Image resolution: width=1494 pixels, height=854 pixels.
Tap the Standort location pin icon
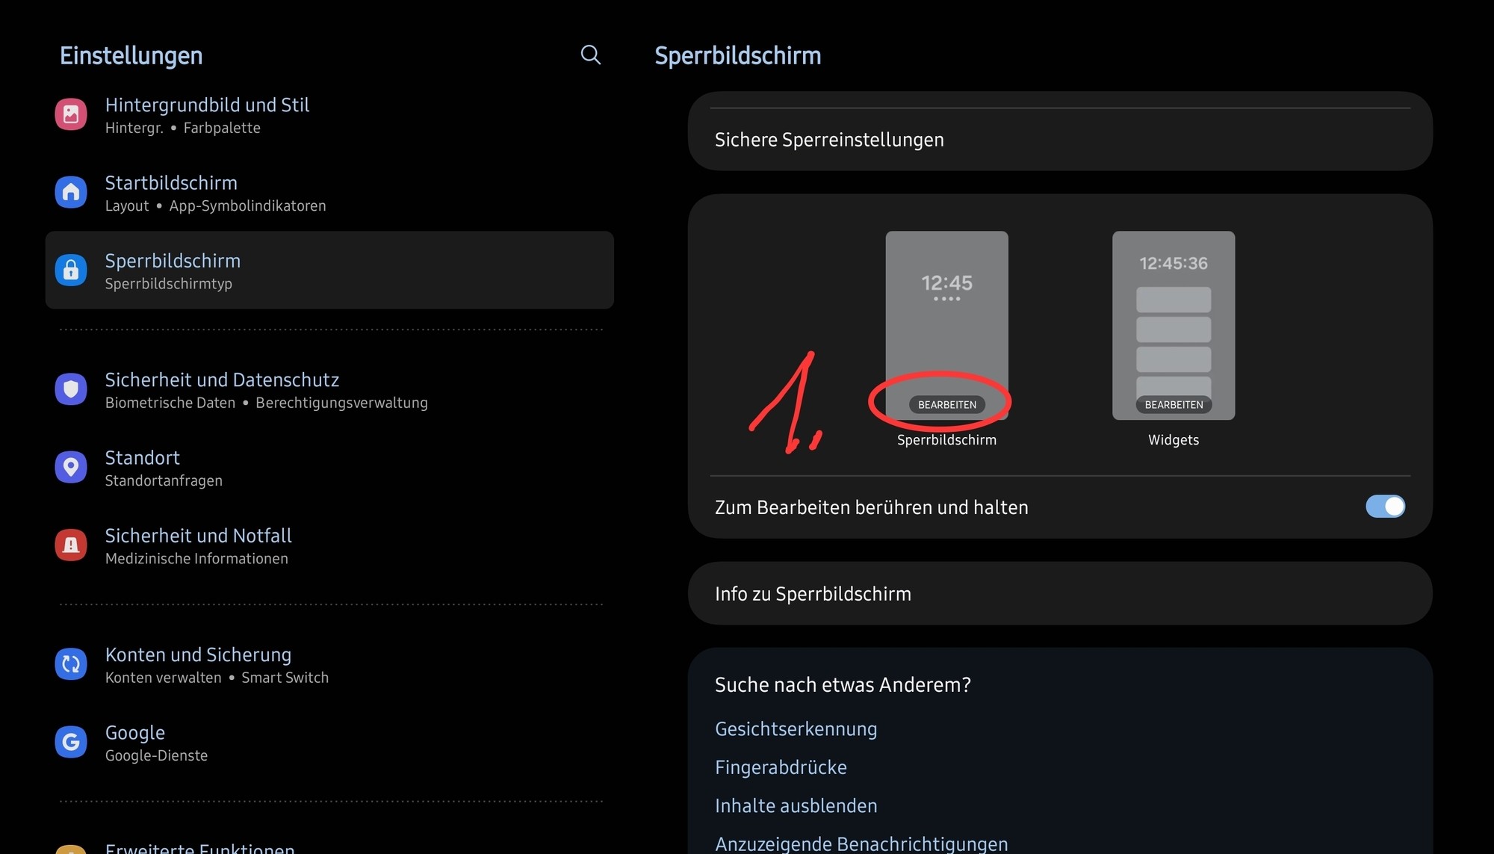(x=71, y=467)
